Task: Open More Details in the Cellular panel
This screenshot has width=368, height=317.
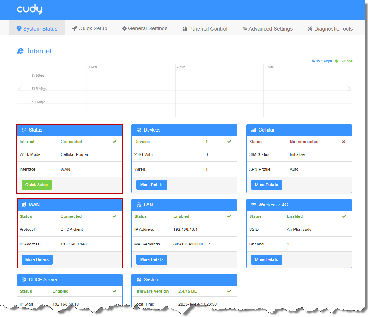Action: point(266,185)
